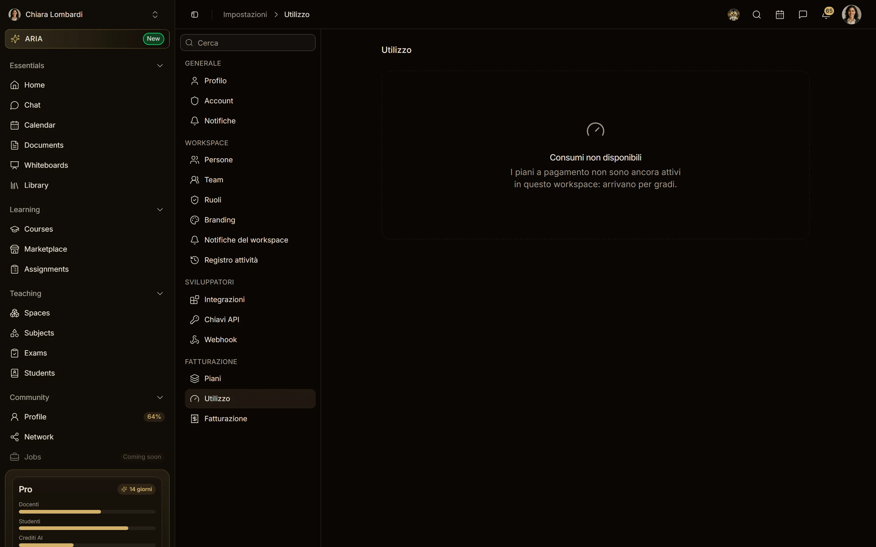This screenshot has height=547, width=876.
Task: Click the Registro attività history icon
Action: point(194,260)
